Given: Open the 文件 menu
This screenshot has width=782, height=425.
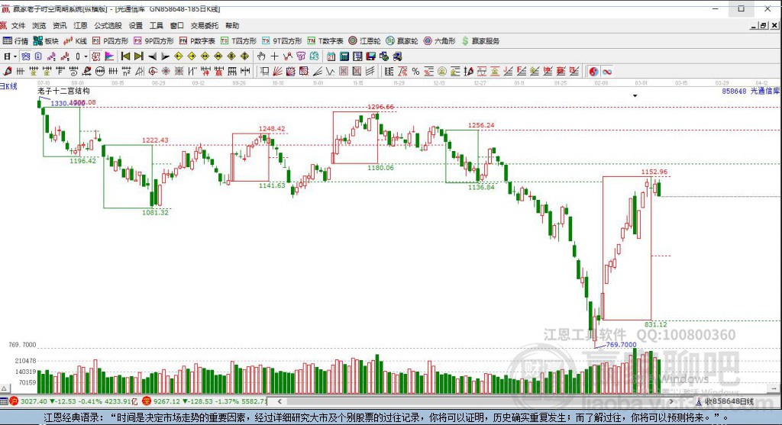Looking at the screenshot, I should [x=18, y=25].
